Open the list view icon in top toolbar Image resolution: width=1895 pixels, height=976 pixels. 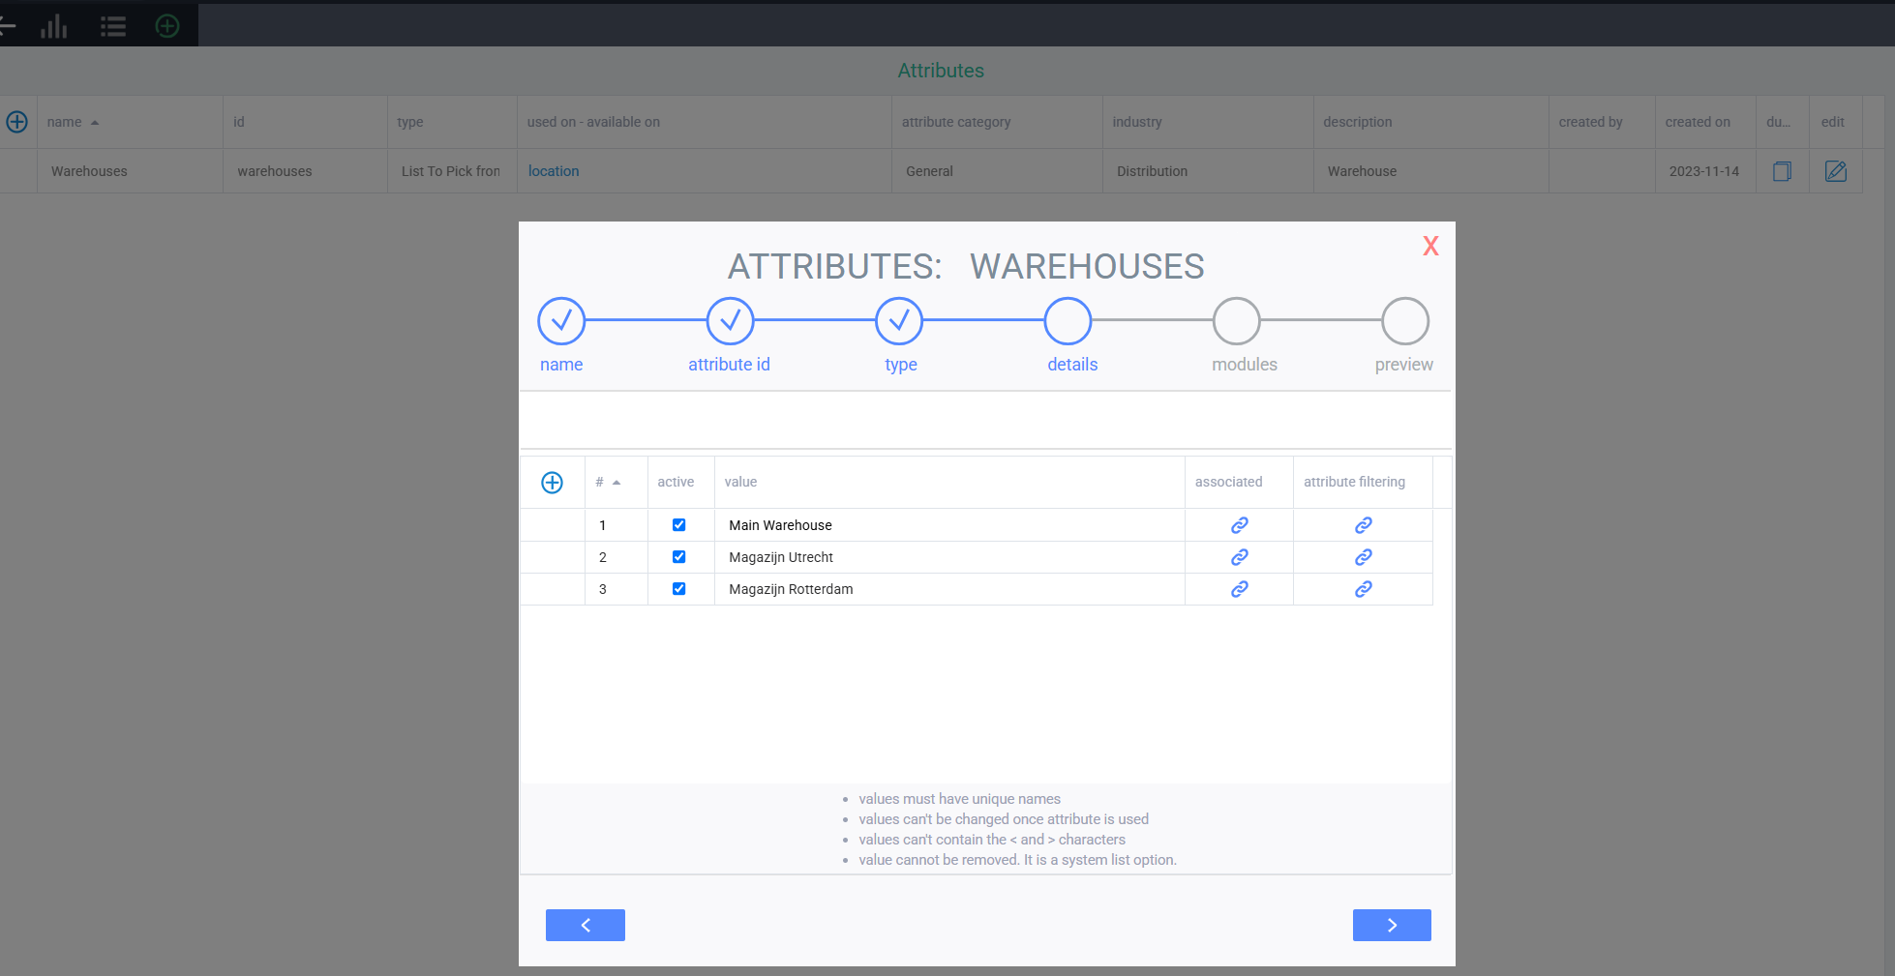tap(113, 26)
